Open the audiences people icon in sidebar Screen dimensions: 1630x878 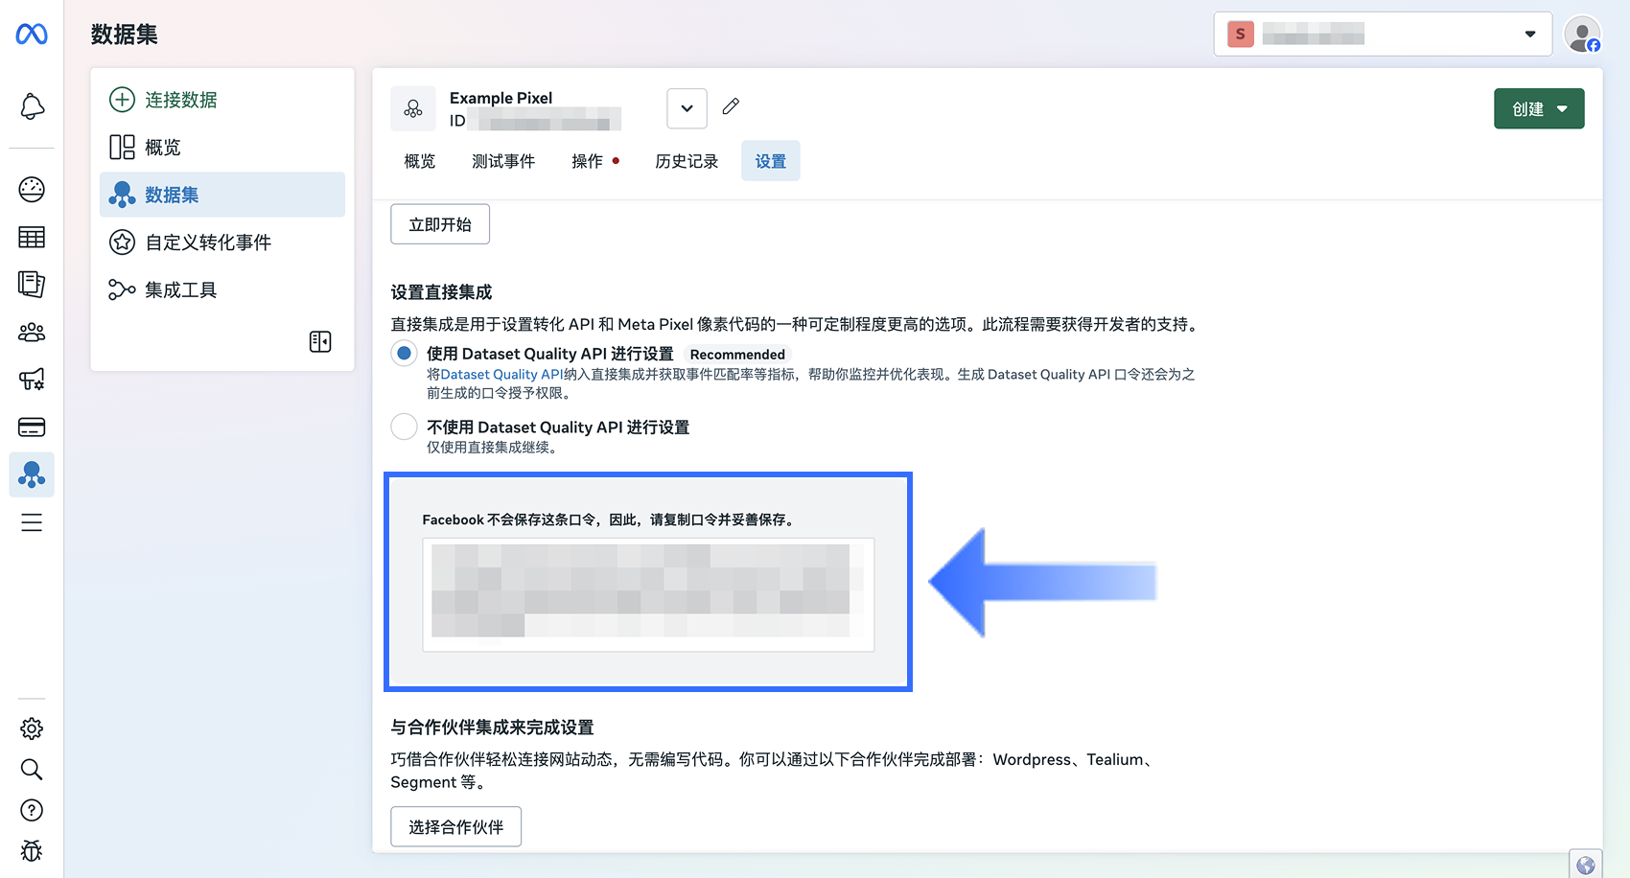click(x=32, y=333)
